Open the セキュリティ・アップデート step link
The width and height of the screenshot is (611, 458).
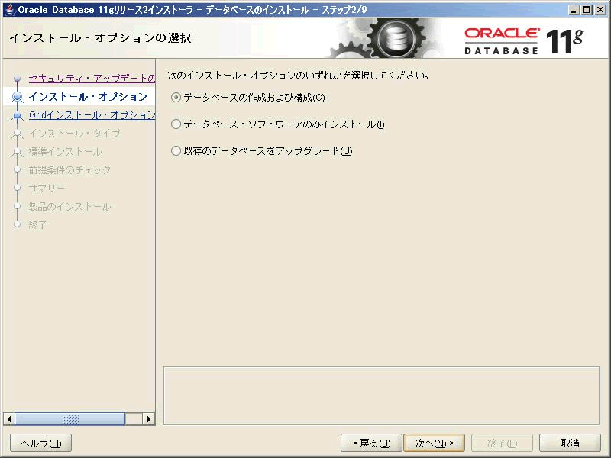pyautogui.click(x=92, y=79)
